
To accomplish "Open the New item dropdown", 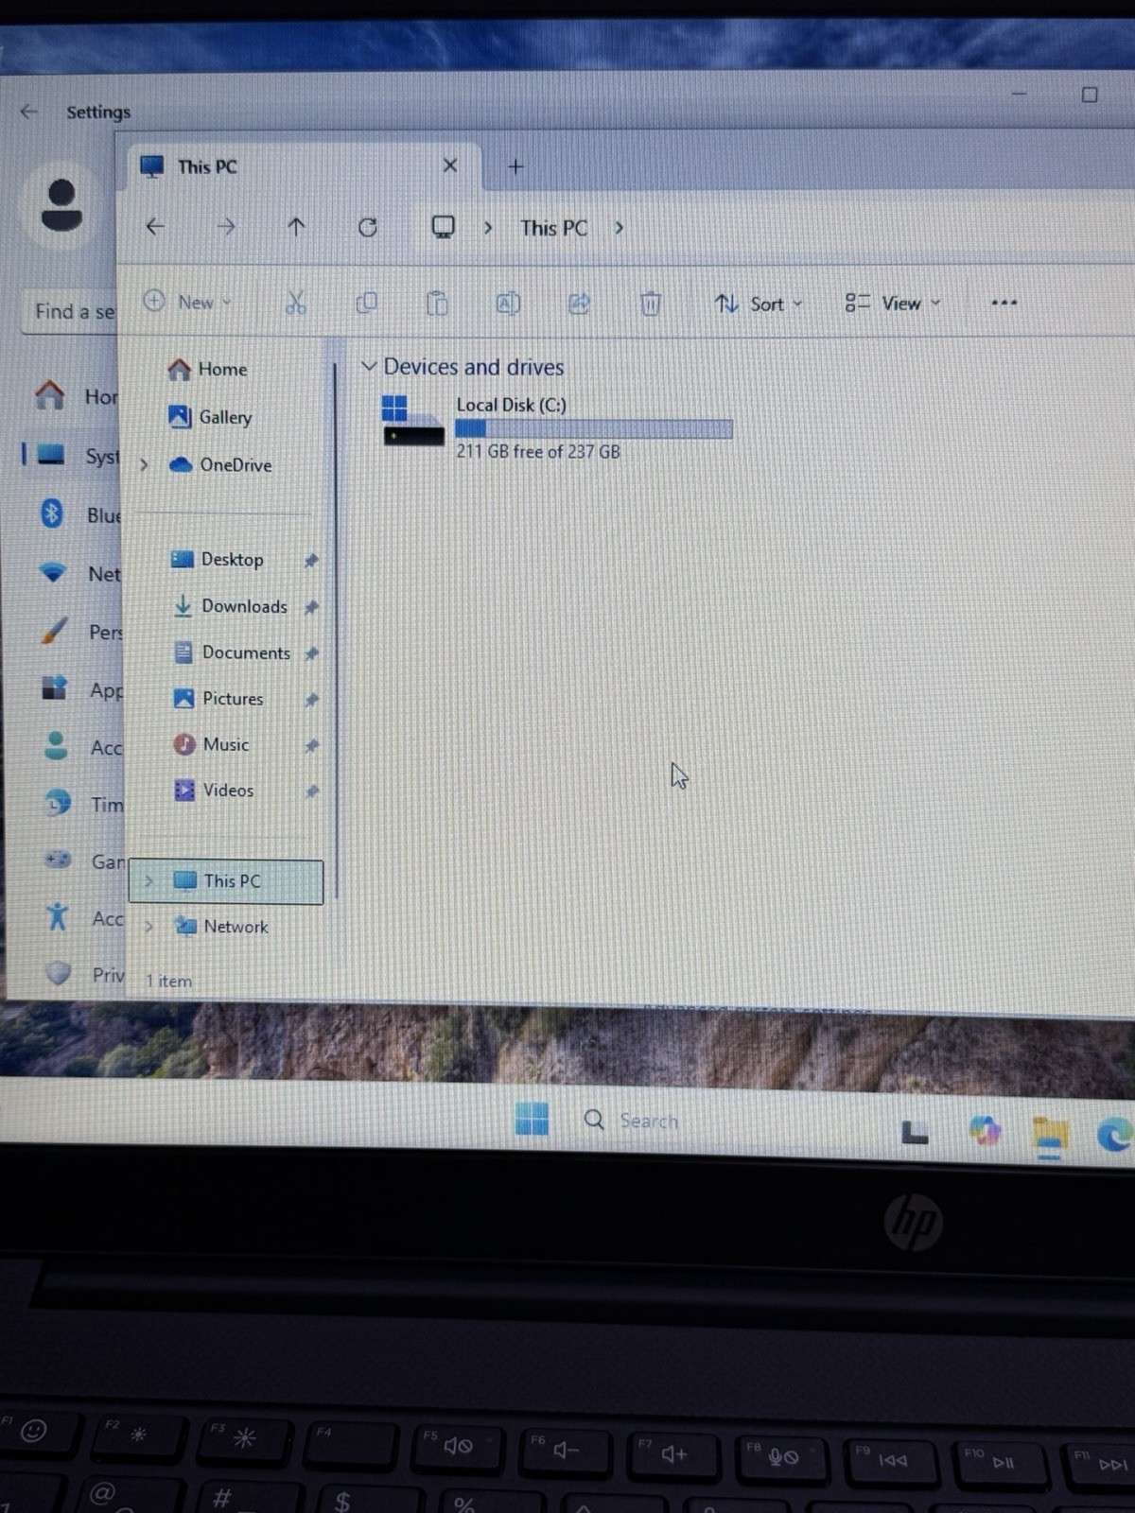I will [188, 302].
